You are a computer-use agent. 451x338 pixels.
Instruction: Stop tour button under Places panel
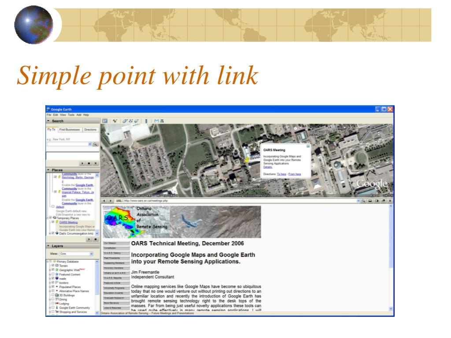pos(96,239)
